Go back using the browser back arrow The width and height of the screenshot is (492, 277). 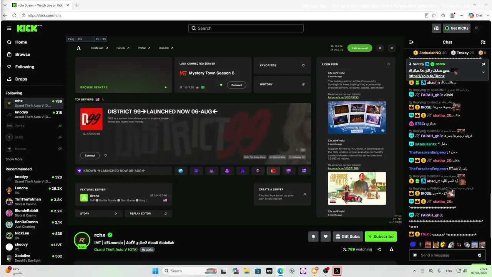point(5,15)
